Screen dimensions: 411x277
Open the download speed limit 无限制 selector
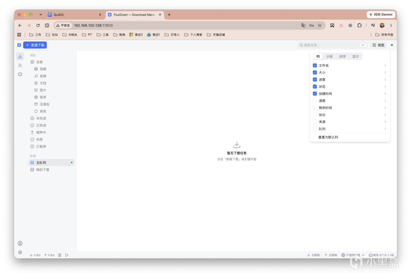(x=313, y=255)
